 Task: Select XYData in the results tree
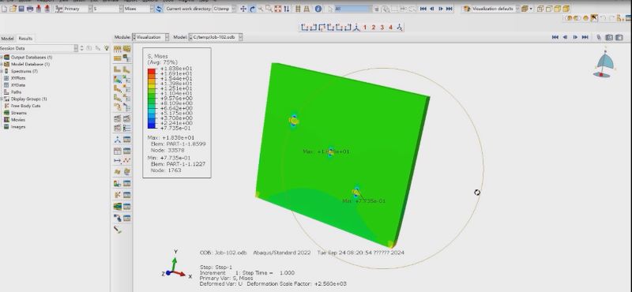pos(17,85)
